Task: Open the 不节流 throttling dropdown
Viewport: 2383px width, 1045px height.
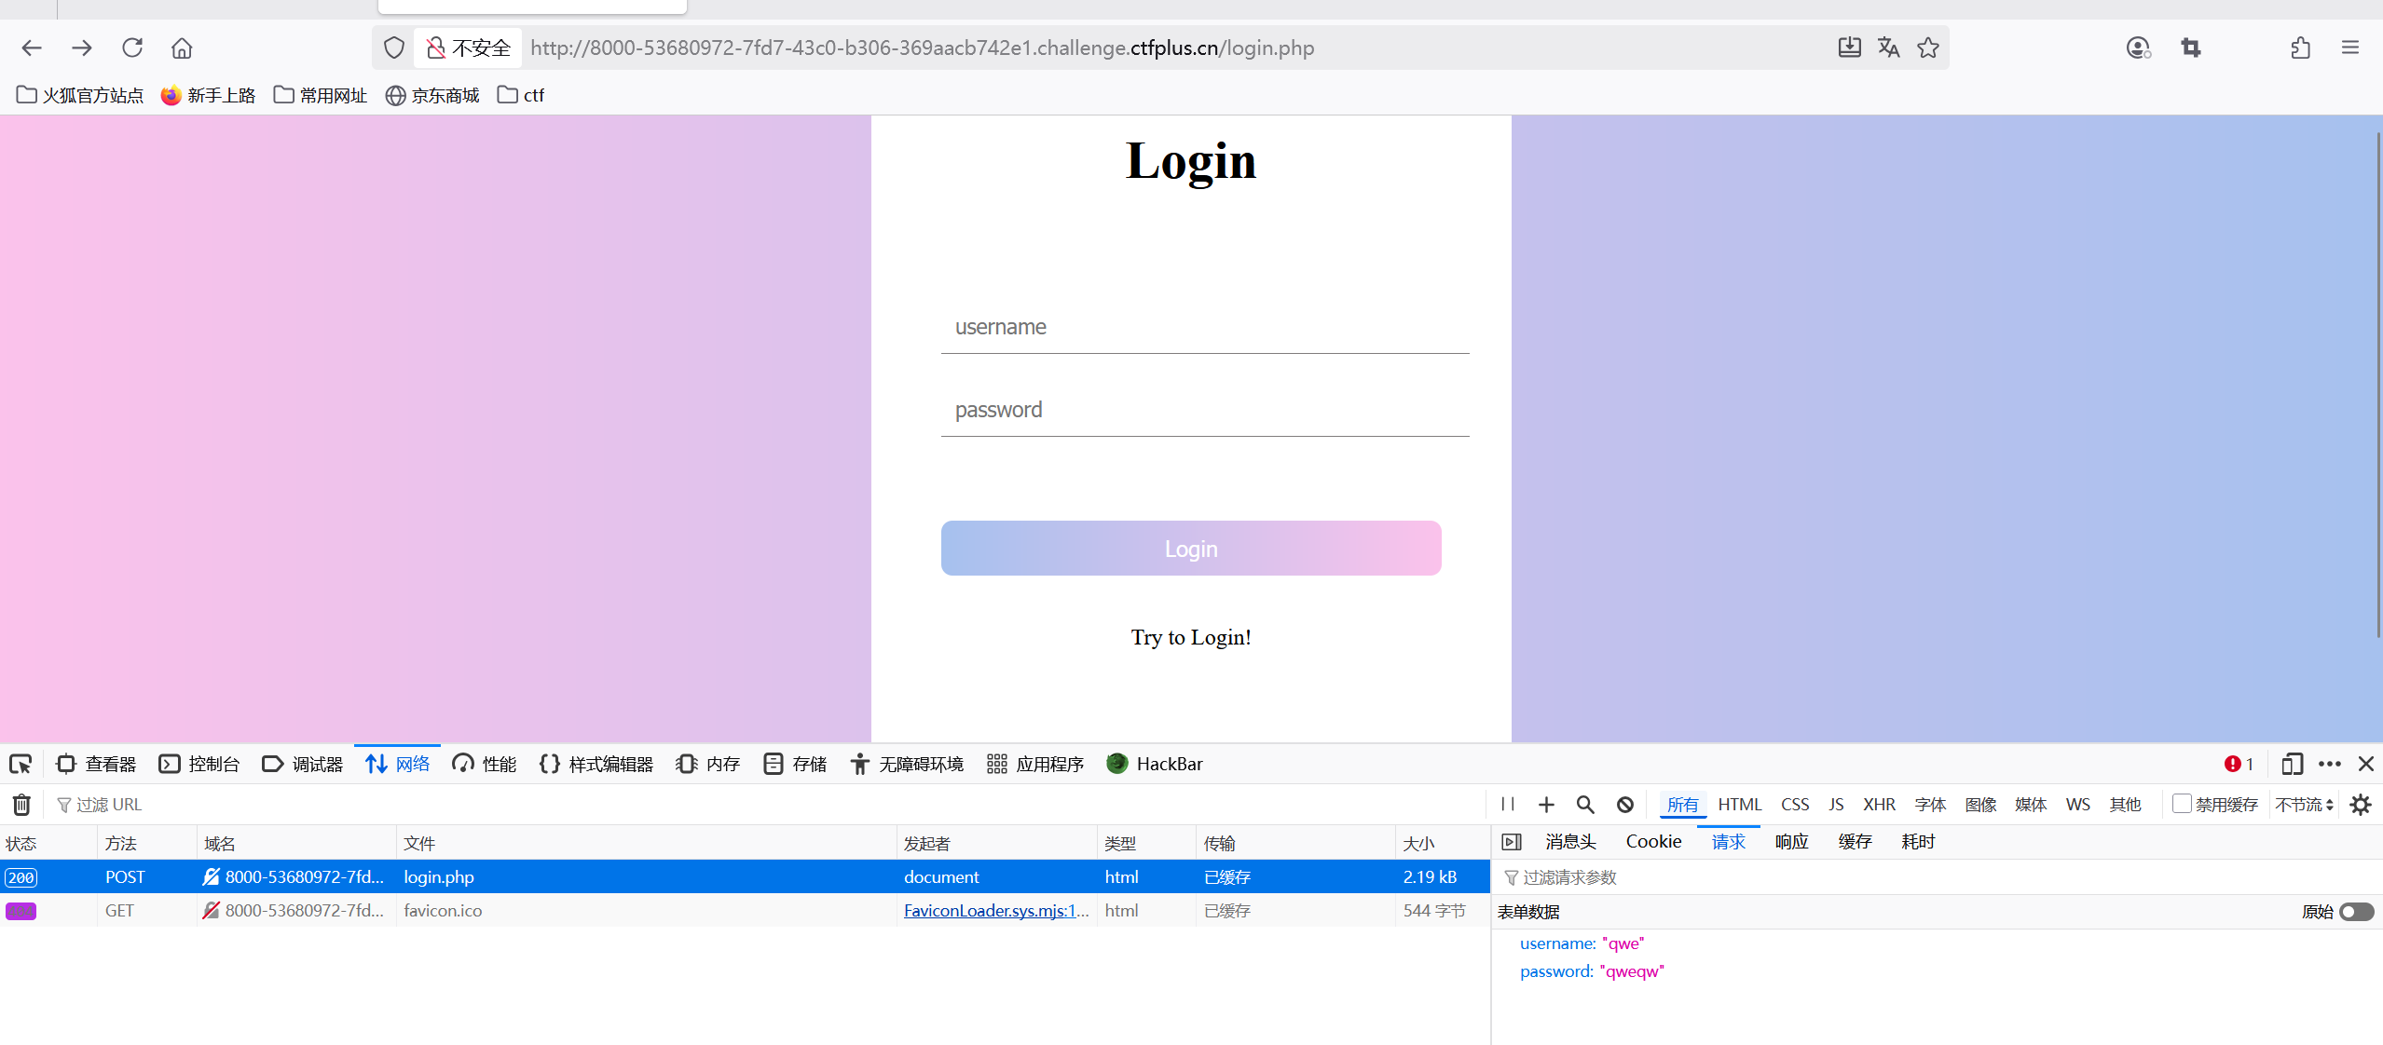Action: [2304, 804]
